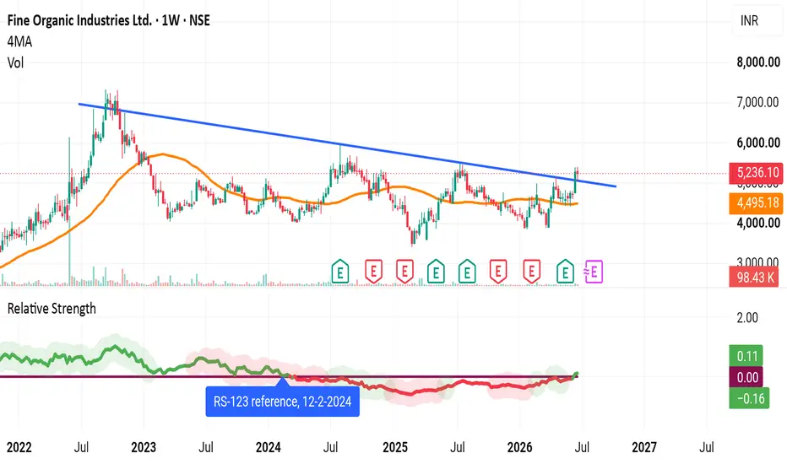Click the 2027 label on the time axis

pos(644,447)
